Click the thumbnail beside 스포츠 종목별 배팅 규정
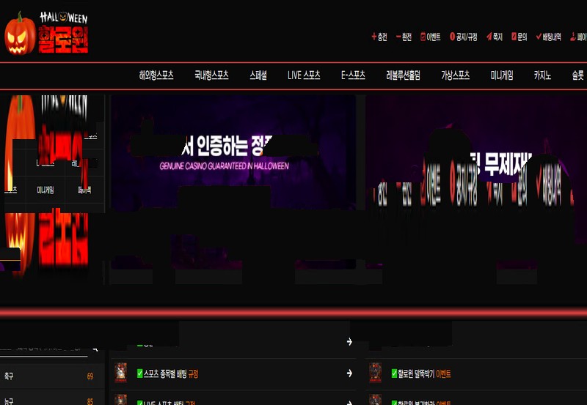The height and width of the screenshot is (405, 587). click(121, 373)
